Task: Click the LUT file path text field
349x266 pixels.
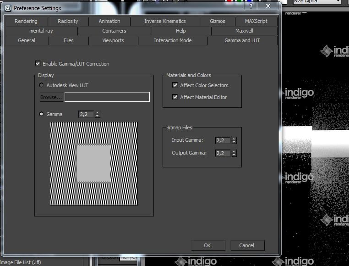Action: pos(107,97)
